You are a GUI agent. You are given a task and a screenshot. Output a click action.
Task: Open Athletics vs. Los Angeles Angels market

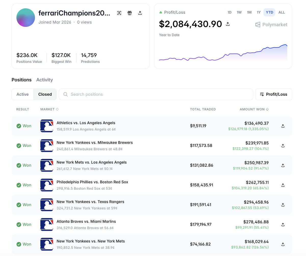coord(86,123)
